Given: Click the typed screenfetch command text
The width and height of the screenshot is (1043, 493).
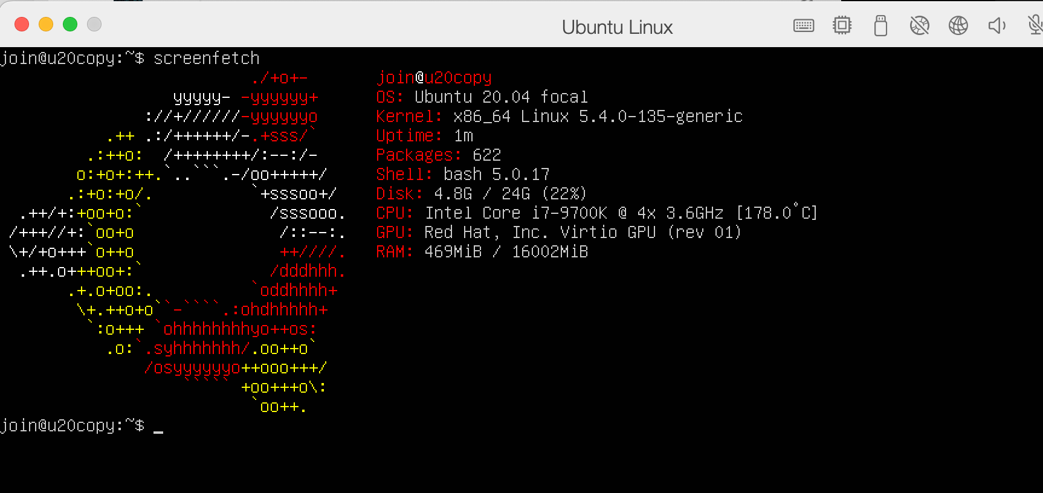Looking at the screenshot, I should 206,58.
